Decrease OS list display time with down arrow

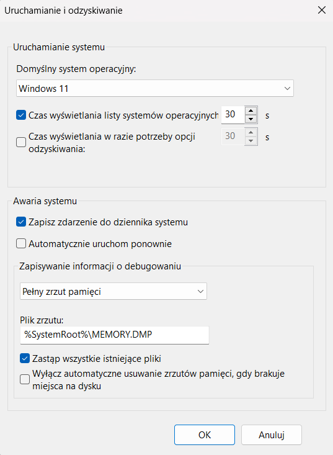251,119
